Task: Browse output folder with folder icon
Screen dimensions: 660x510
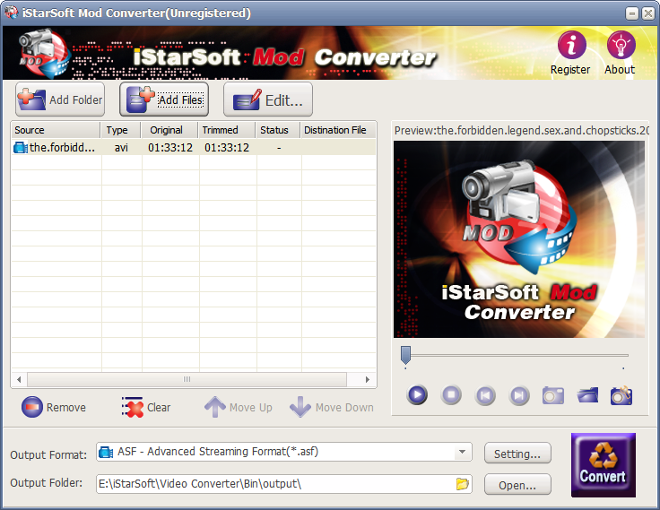Action: coord(463,484)
